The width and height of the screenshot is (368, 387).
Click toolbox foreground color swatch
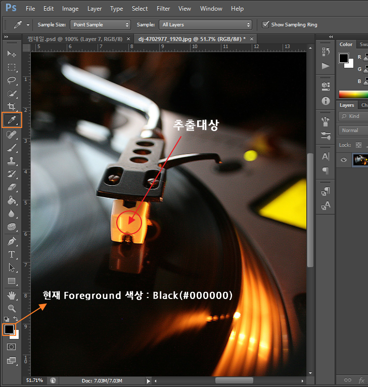coord(9,329)
